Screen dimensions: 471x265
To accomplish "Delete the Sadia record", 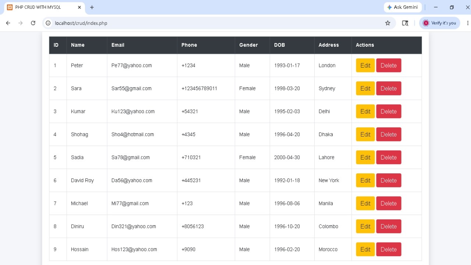I will [x=389, y=158].
